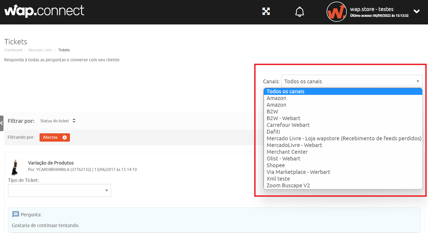Pick Carrefour Webart from channel list
The width and height of the screenshot is (428, 233).
click(343, 125)
